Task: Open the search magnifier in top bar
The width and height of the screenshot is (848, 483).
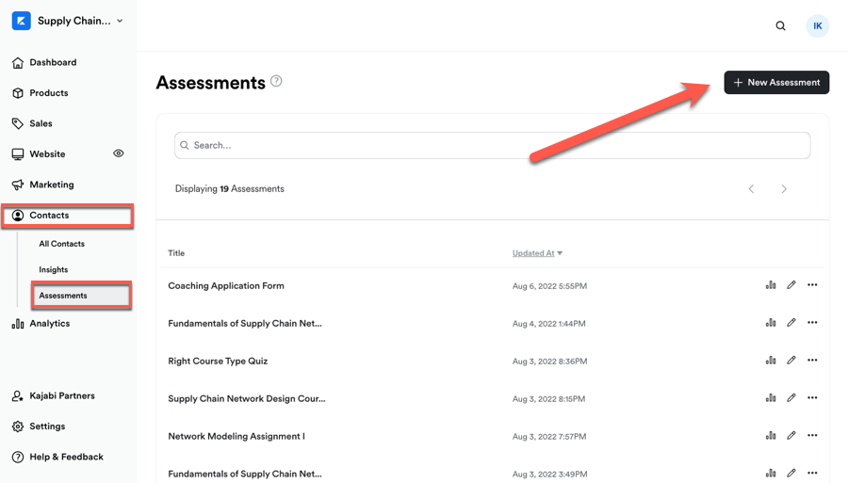Action: [780, 26]
